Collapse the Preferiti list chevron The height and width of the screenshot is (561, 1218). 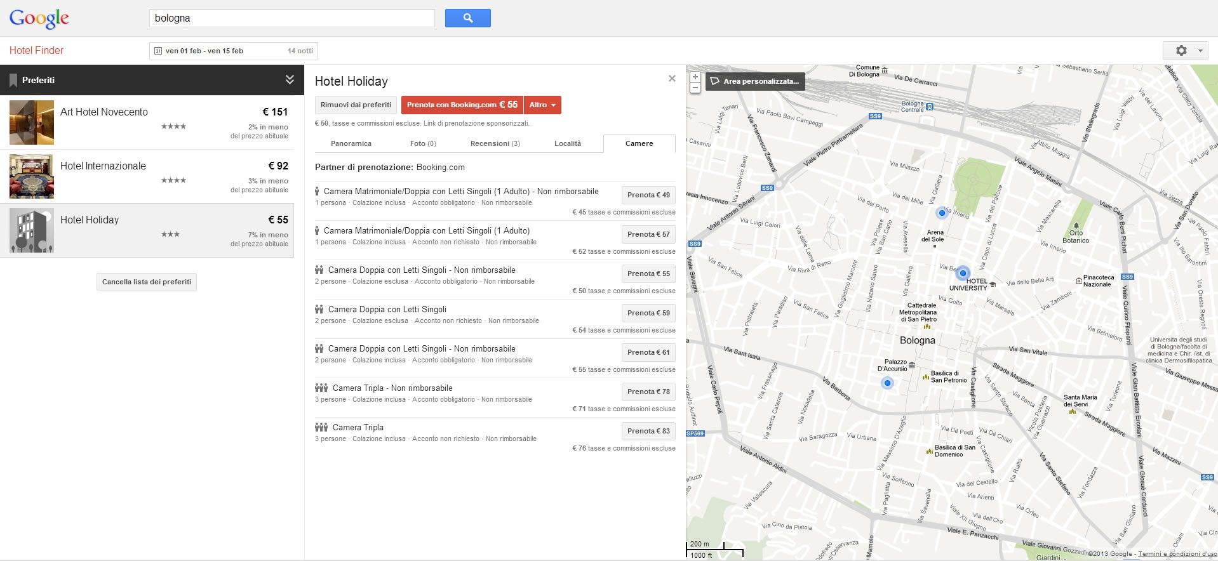(290, 80)
